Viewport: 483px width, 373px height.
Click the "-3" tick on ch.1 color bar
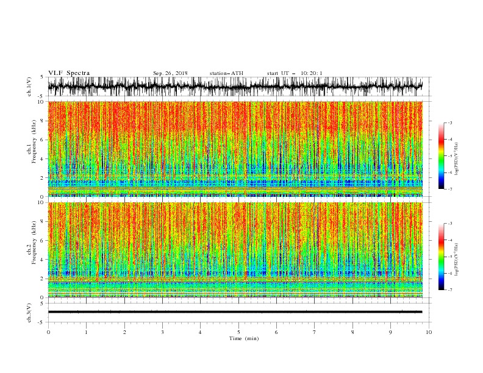coord(450,123)
